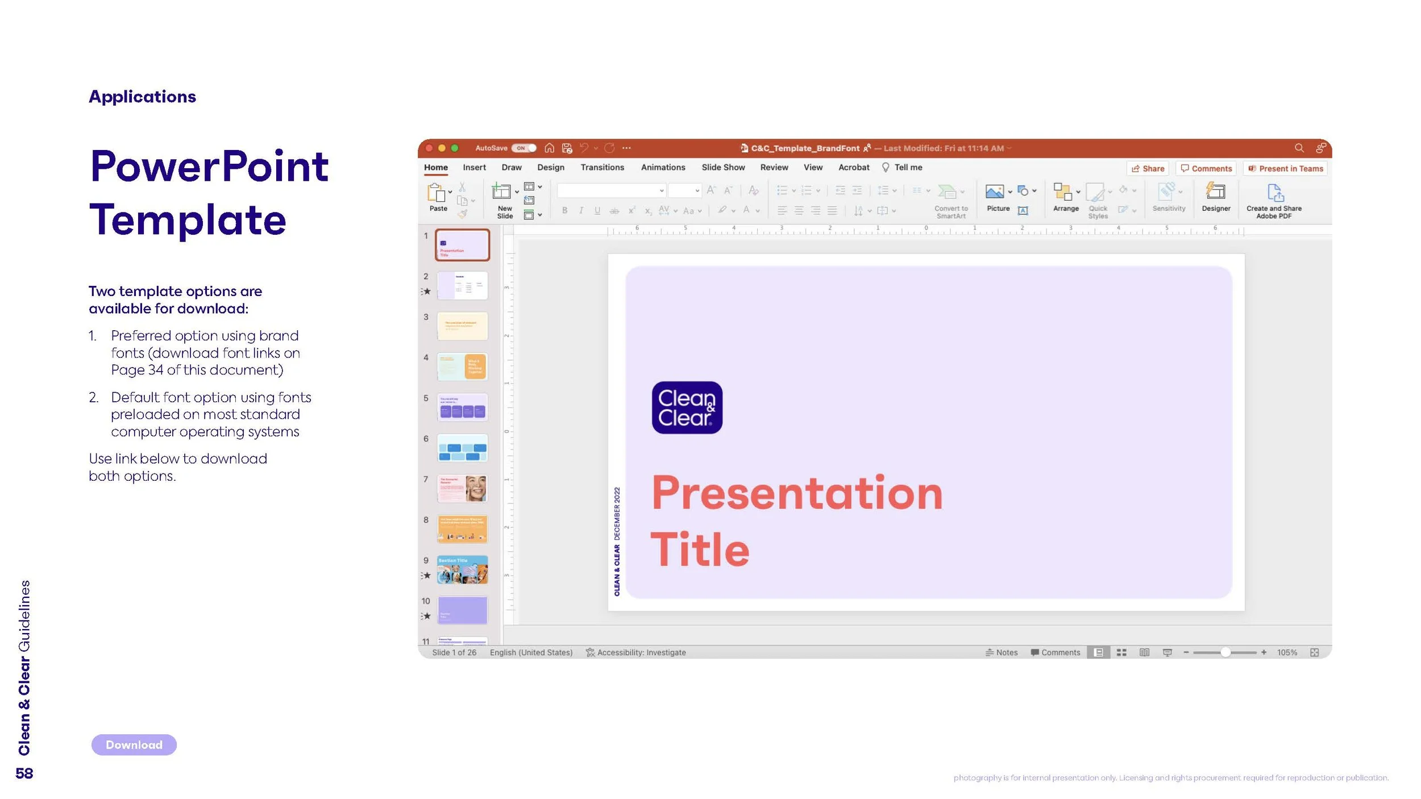Open the Picture insert tool
The image size is (1421, 799).
click(994, 192)
